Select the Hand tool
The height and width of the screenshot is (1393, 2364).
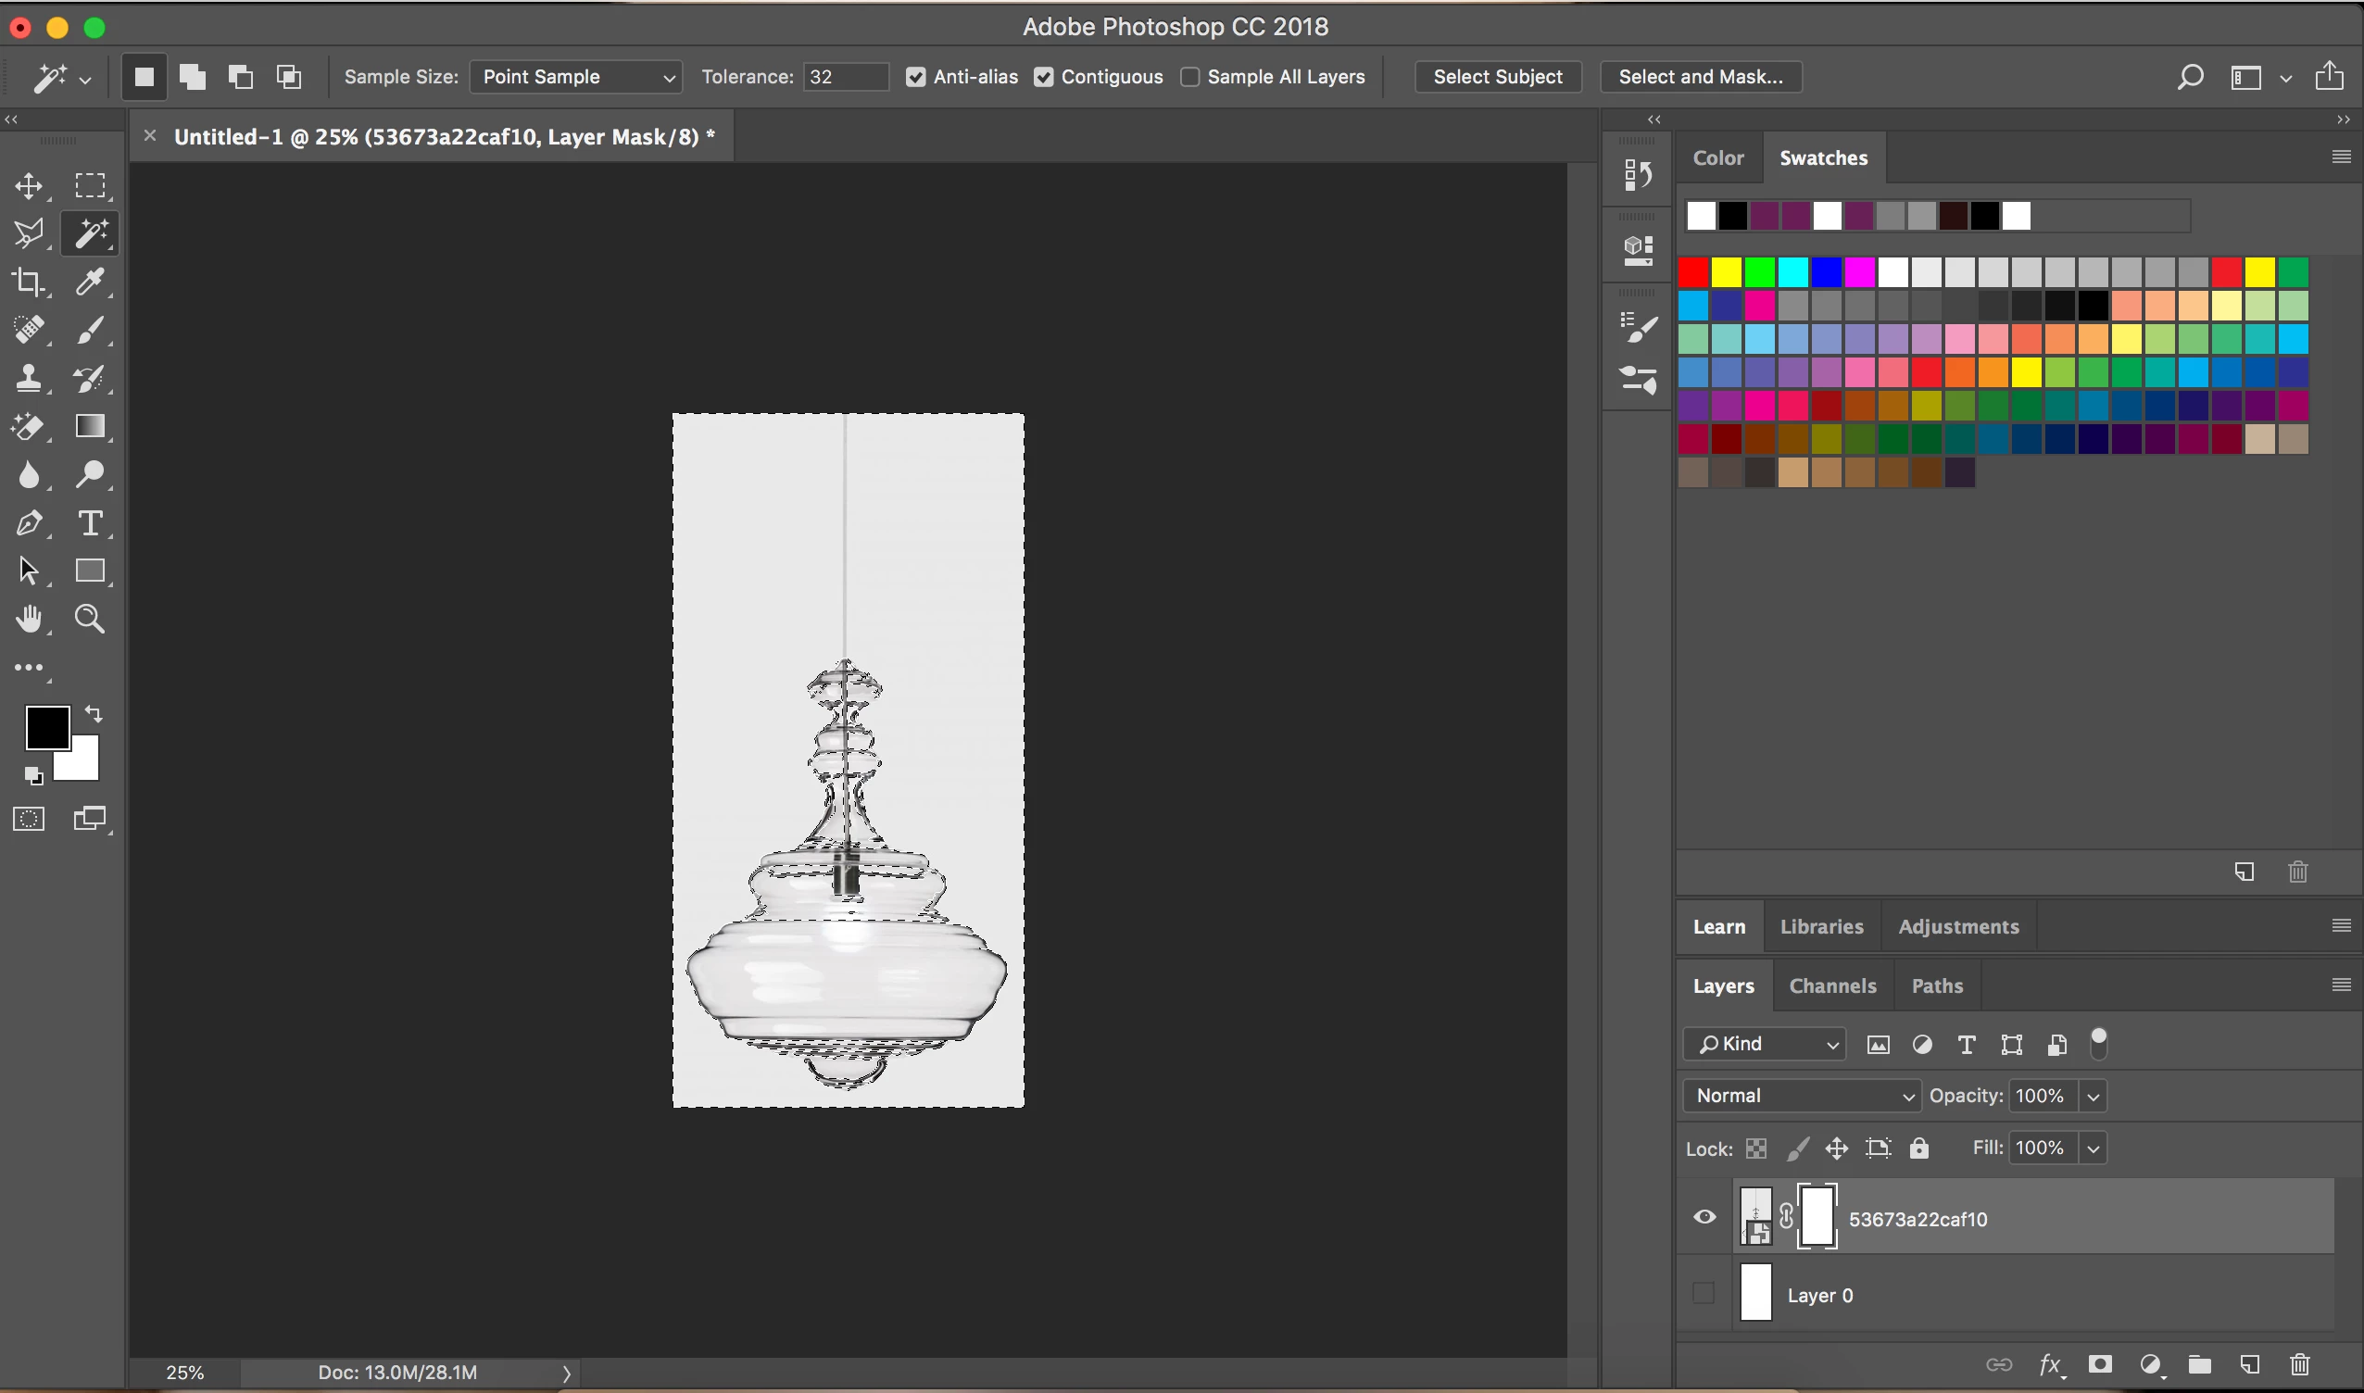[x=28, y=619]
